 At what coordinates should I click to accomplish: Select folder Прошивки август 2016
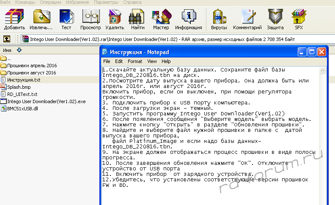pyautogui.click(x=32, y=73)
